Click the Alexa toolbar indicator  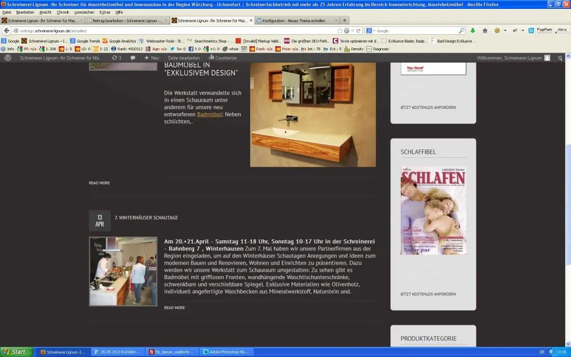(562, 31)
